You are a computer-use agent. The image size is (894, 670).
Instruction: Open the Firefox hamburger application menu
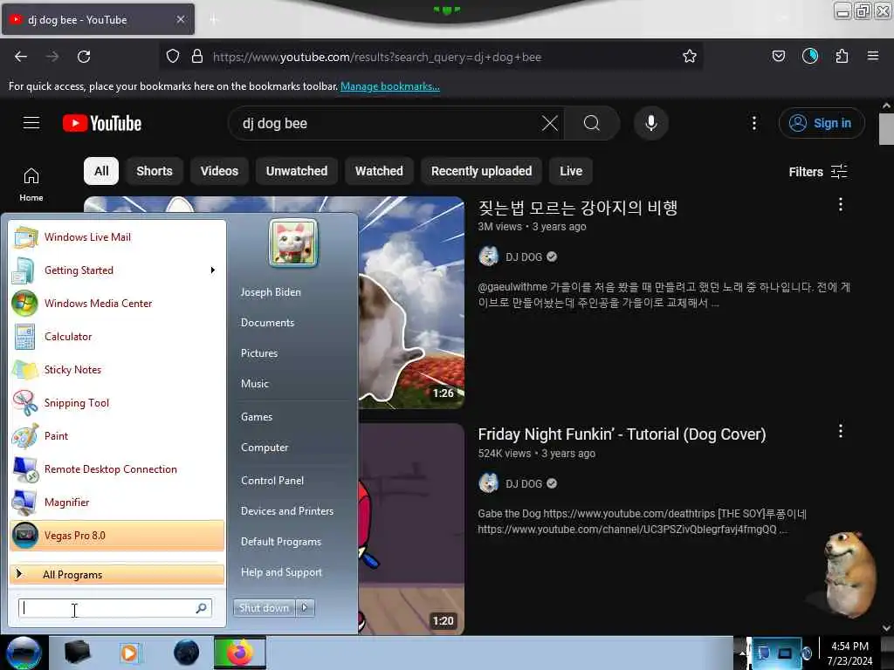coord(872,56)
